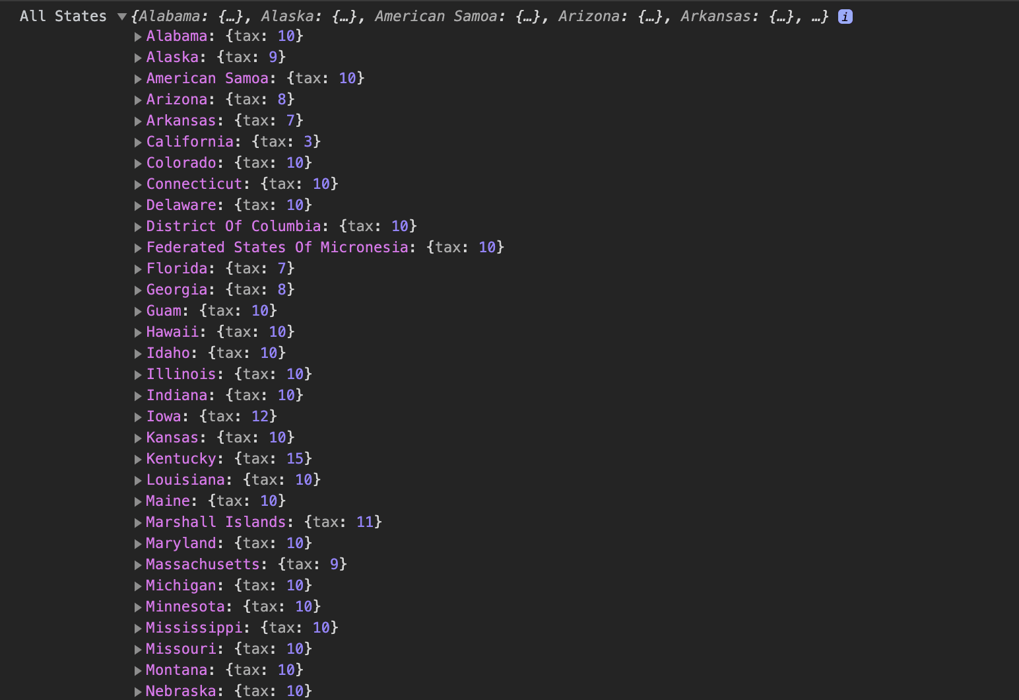Image resolution: width=1019 pixels, height=700 pixels.
Task: Expand the Arkansas entry
Action: pos(138,122)
